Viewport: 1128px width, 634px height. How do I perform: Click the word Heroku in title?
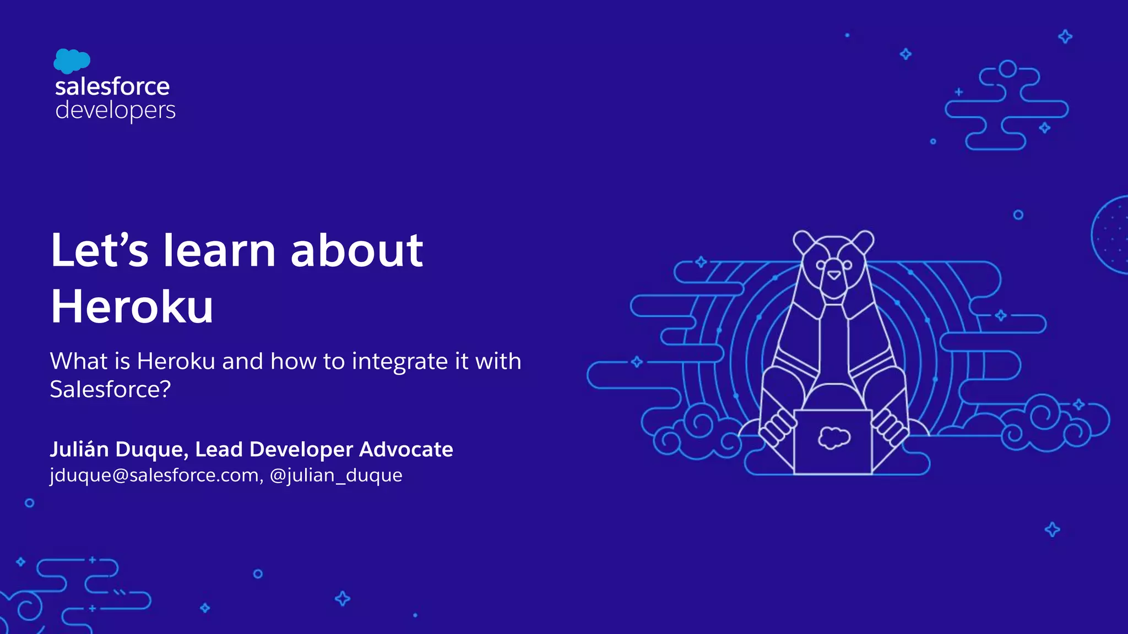click(x=132, y=307)
